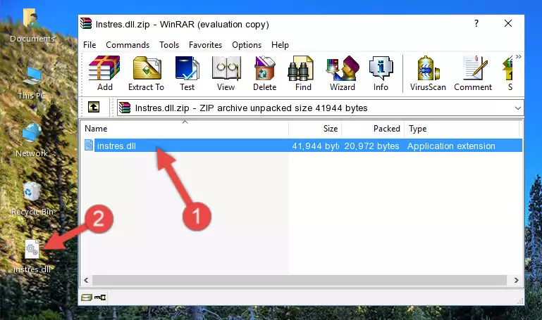Viewport: 542px width, 320px height.
Task: Select the Recycle Bin desktop icon
Action: [x=32, y=198]
